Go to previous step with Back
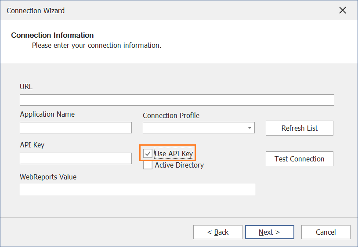 point(217,232)
